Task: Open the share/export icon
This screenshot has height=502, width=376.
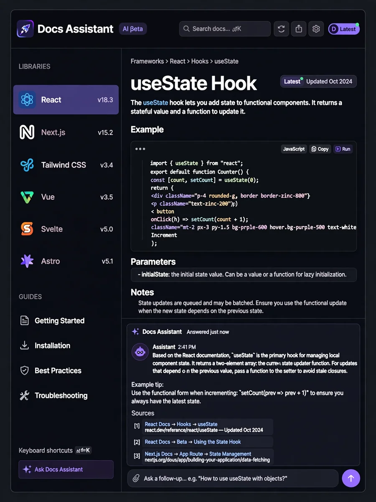Action: tap(299, 29)
